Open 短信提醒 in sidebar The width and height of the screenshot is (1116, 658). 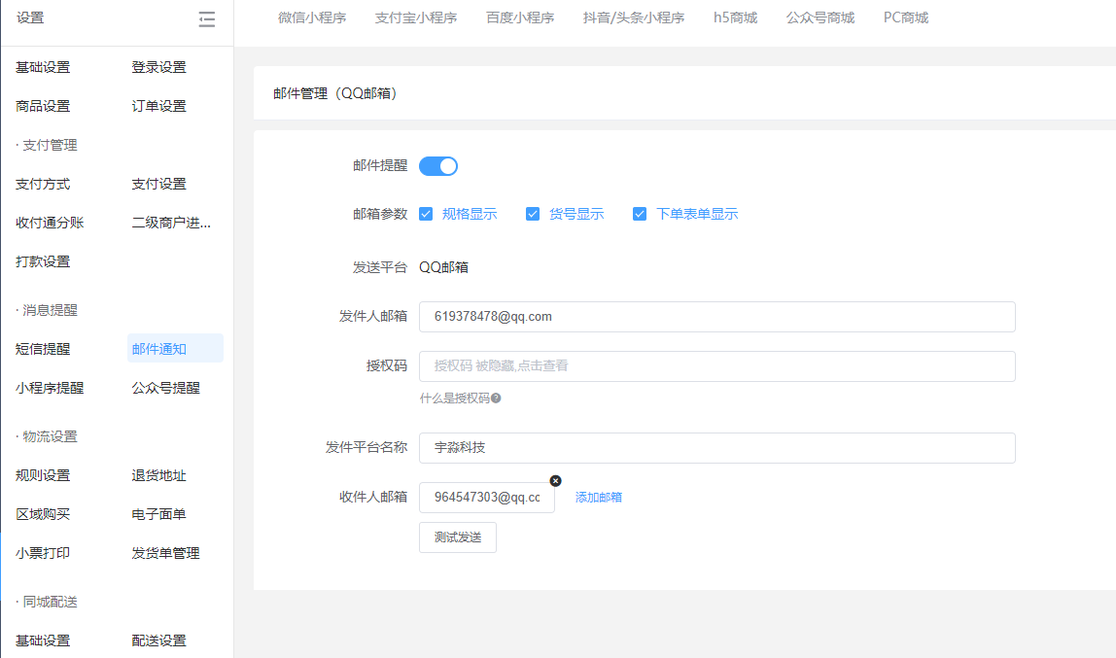click(43, 349)
